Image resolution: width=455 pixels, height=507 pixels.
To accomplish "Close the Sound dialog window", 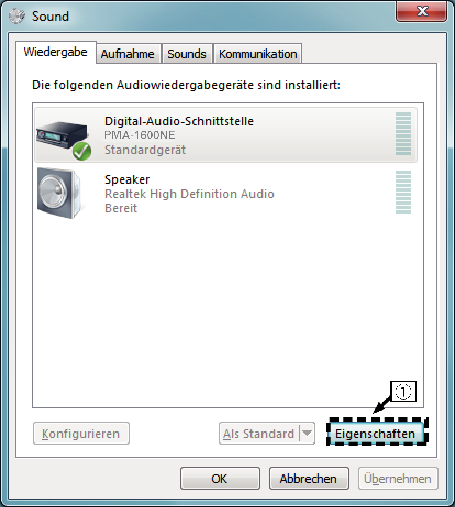I will pyautogui.click(x=422, y=11).
